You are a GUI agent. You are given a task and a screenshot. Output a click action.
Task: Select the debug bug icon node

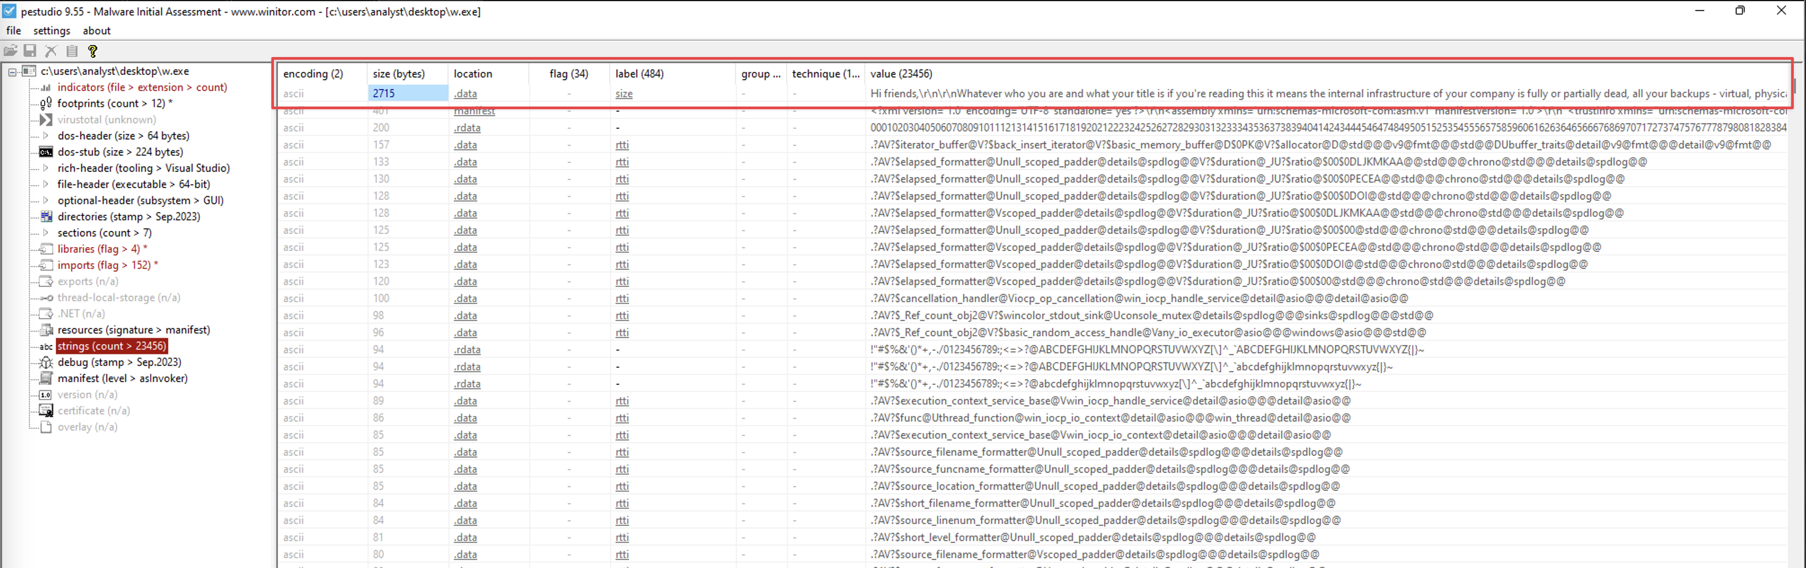46,362
